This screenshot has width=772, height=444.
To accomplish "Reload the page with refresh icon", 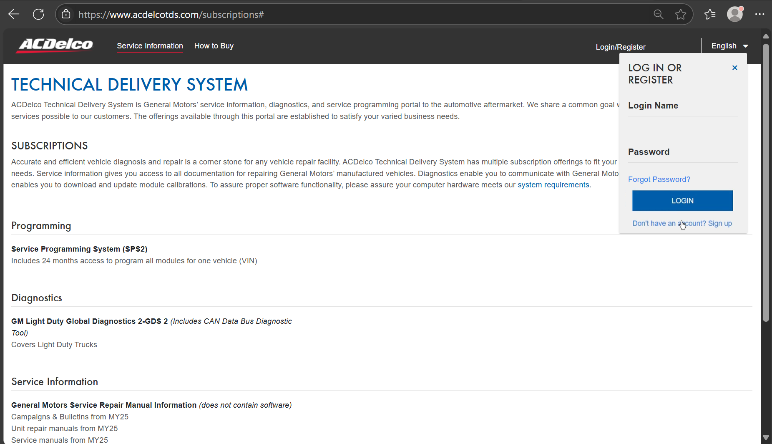I will 38,14.
